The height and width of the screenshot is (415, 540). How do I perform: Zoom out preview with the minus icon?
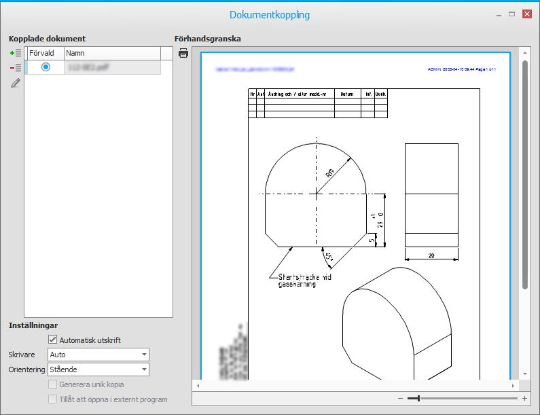400,399
